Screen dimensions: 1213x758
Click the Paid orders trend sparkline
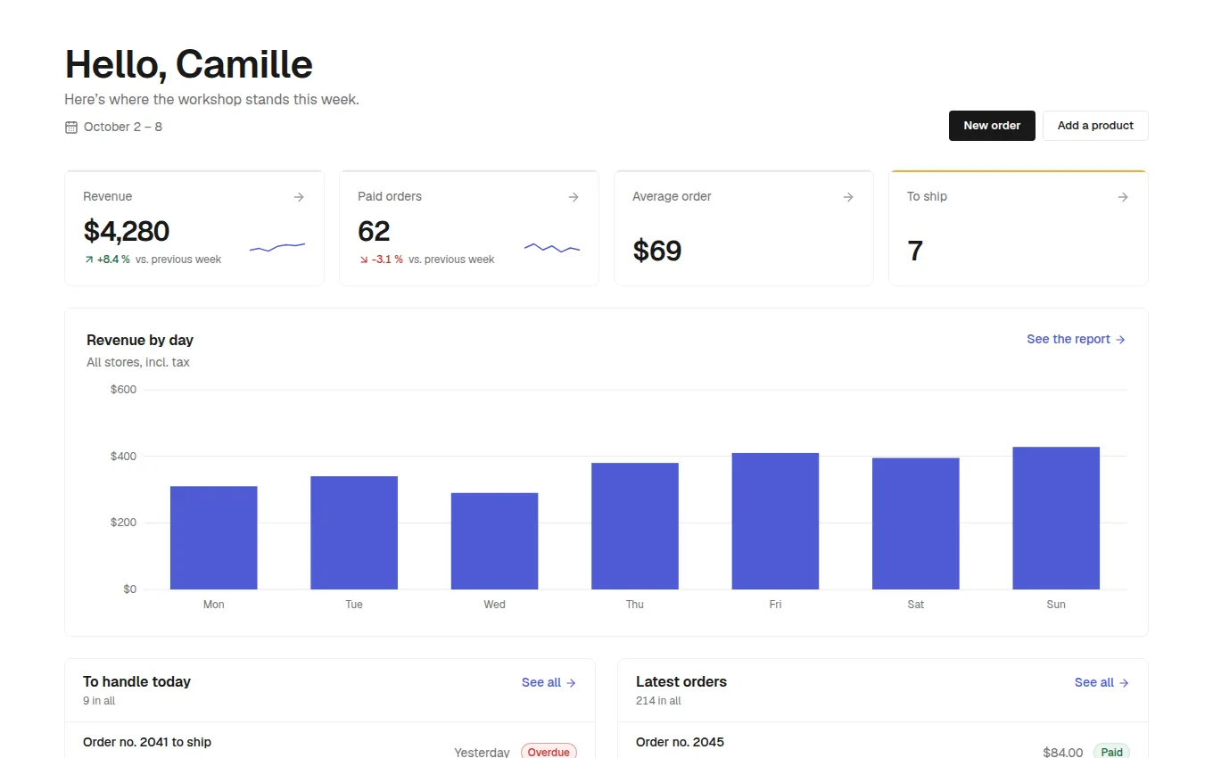pyautogui.click(x=552, y=247)
